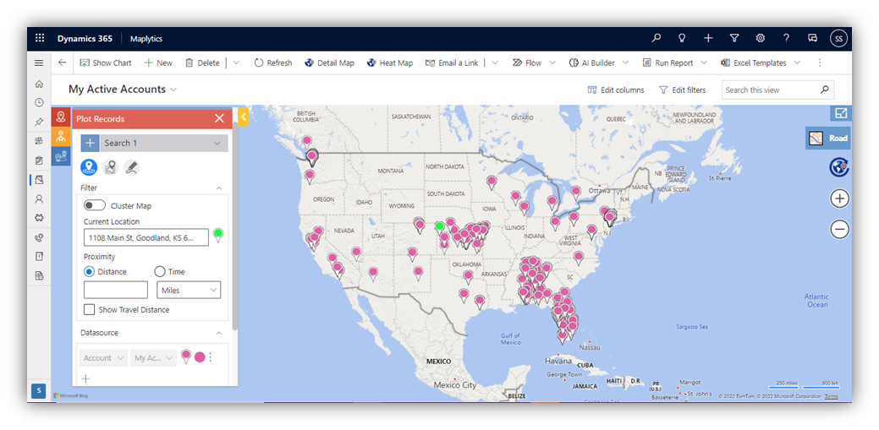Click Show Chart in command bar
Screen dimensions: 879x430
pos(106,63)
